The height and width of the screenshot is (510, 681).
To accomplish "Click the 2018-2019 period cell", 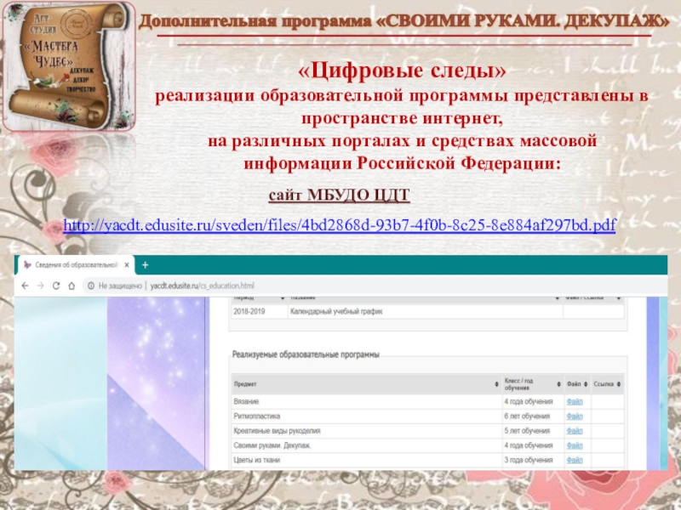I will [260, 311].
